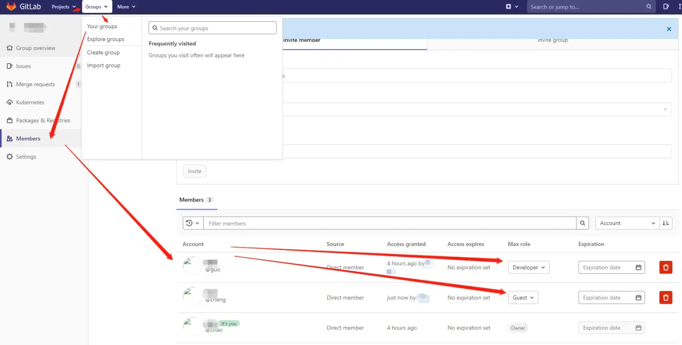Open the Issues icon in top bar

[666, 7]
